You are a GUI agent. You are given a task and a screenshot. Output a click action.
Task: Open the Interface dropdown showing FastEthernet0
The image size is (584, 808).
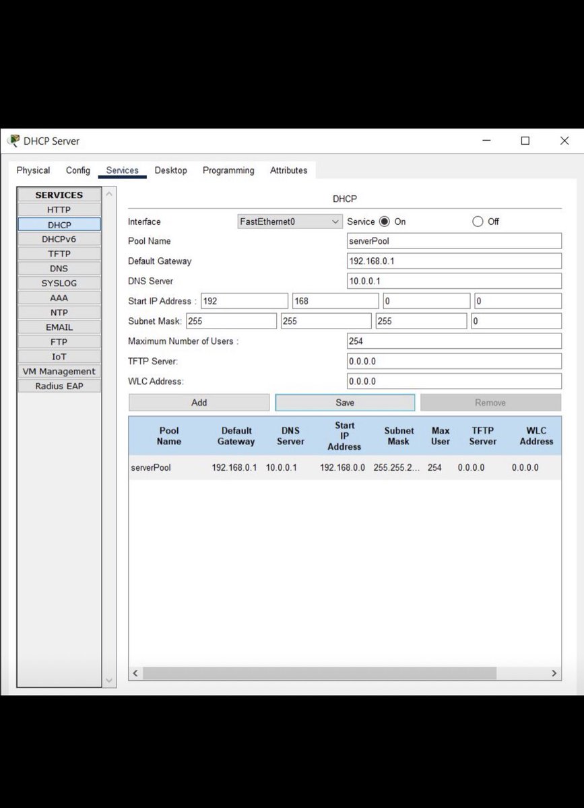pyautogui.click(x=289, y=221)
